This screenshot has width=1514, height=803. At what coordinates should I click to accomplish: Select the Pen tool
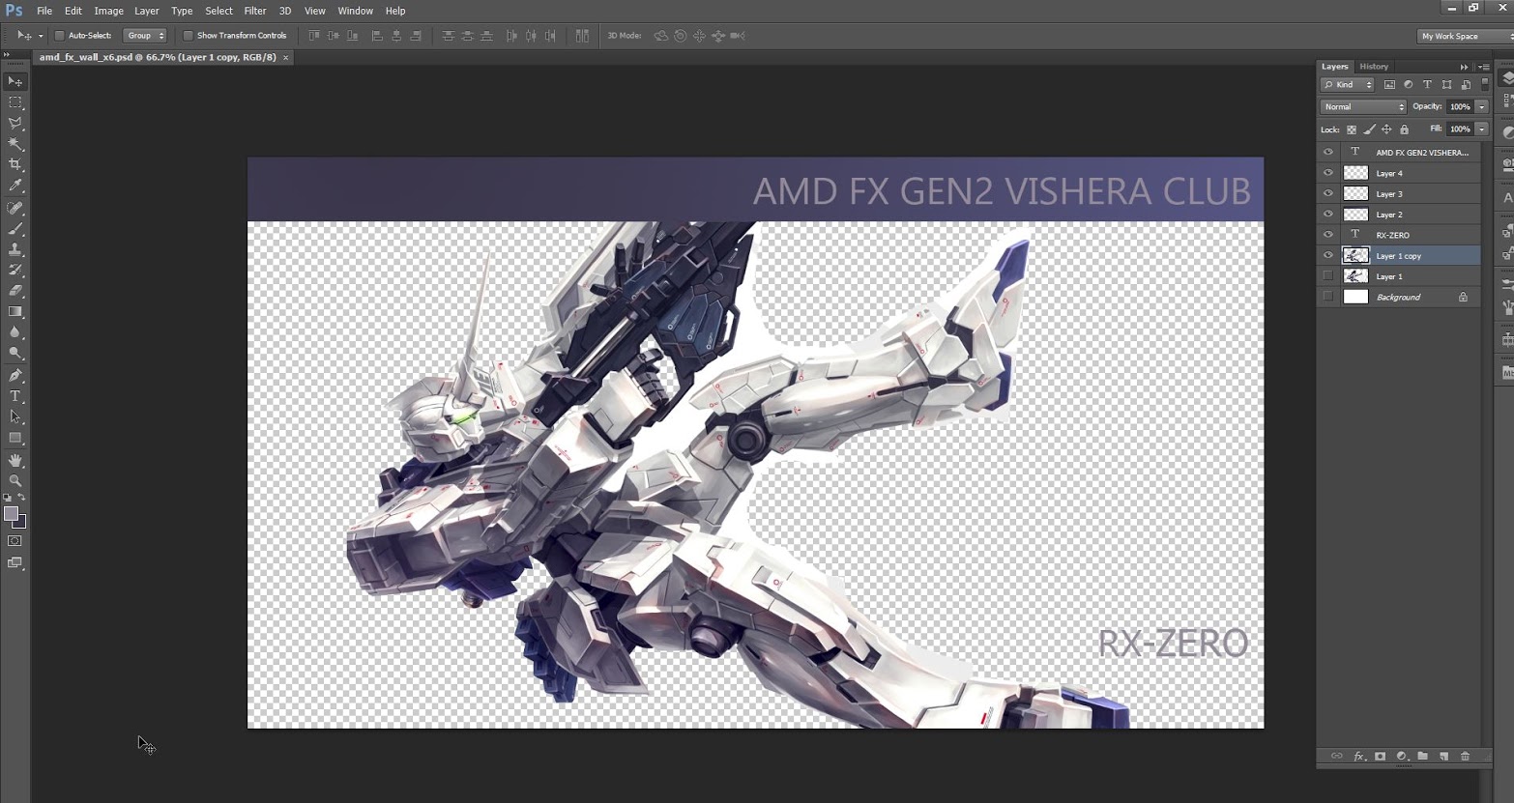tap(15, 375)
